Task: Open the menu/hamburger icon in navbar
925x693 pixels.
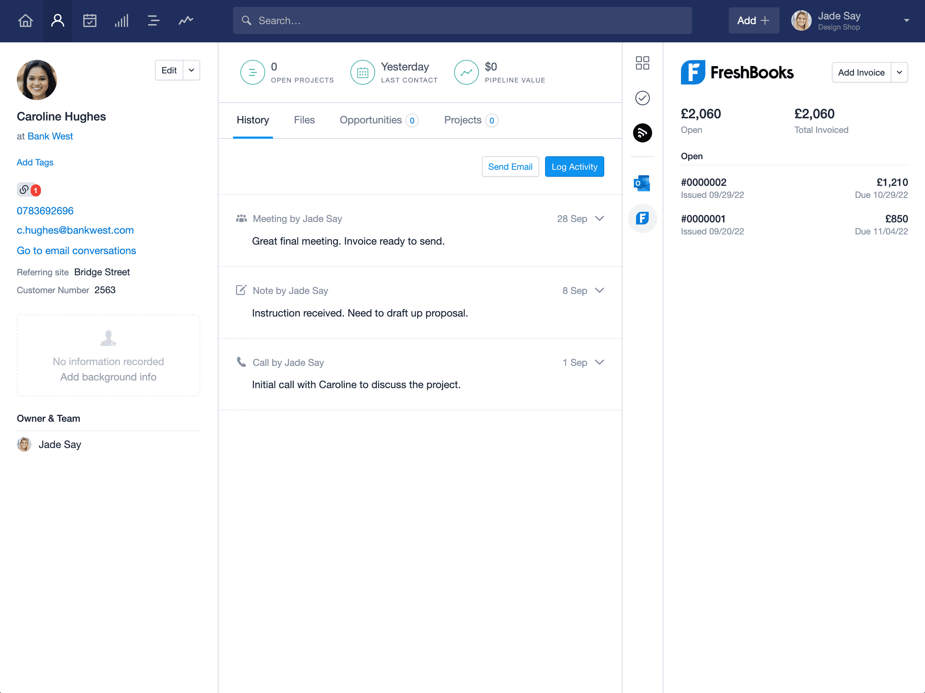Action: point(153,20)
